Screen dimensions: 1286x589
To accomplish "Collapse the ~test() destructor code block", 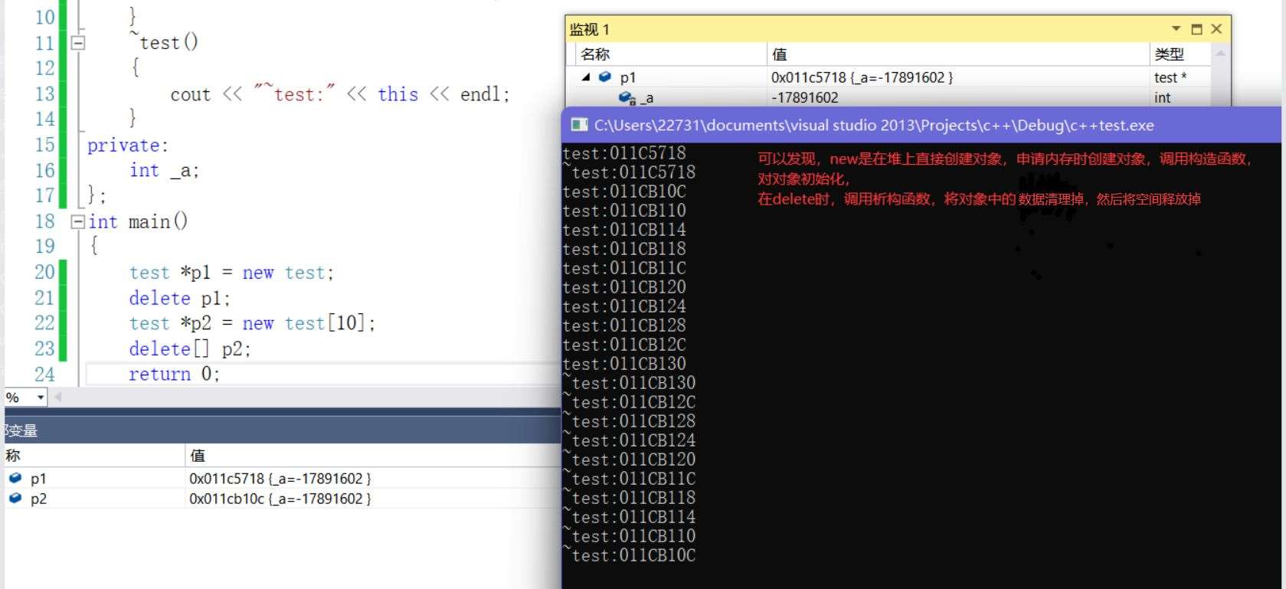I will 77,43.
